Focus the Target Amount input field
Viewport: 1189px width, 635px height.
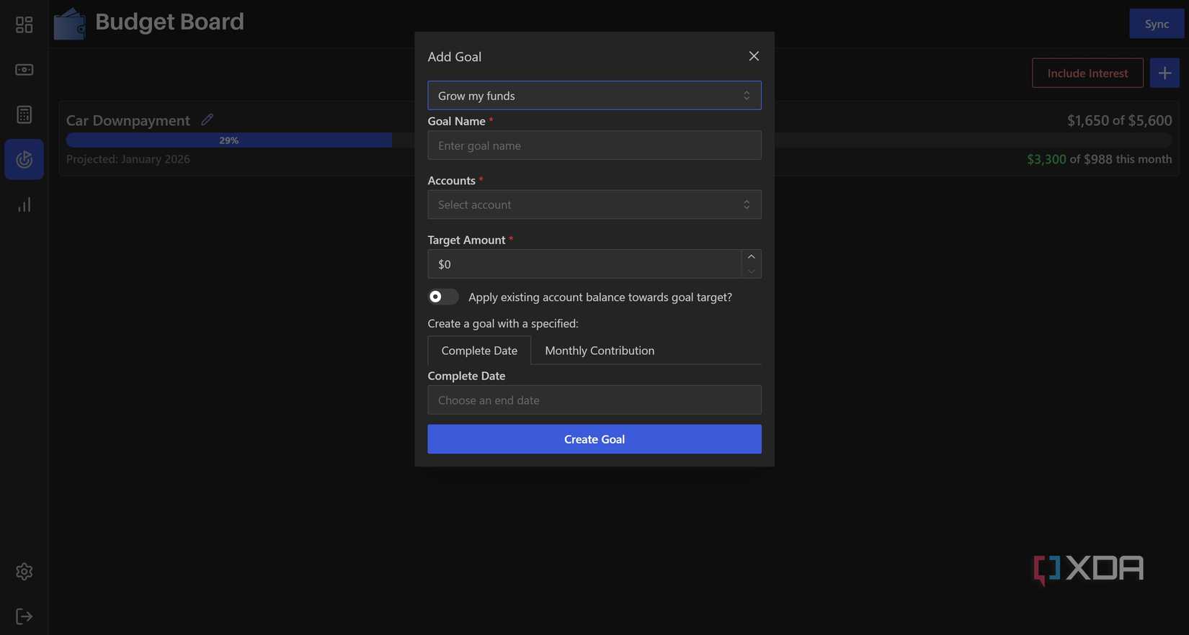click(x=584, y=264)
